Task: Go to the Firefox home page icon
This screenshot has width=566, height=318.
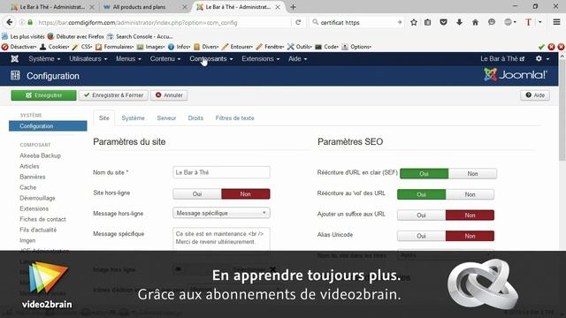Action: pos(475,22)
